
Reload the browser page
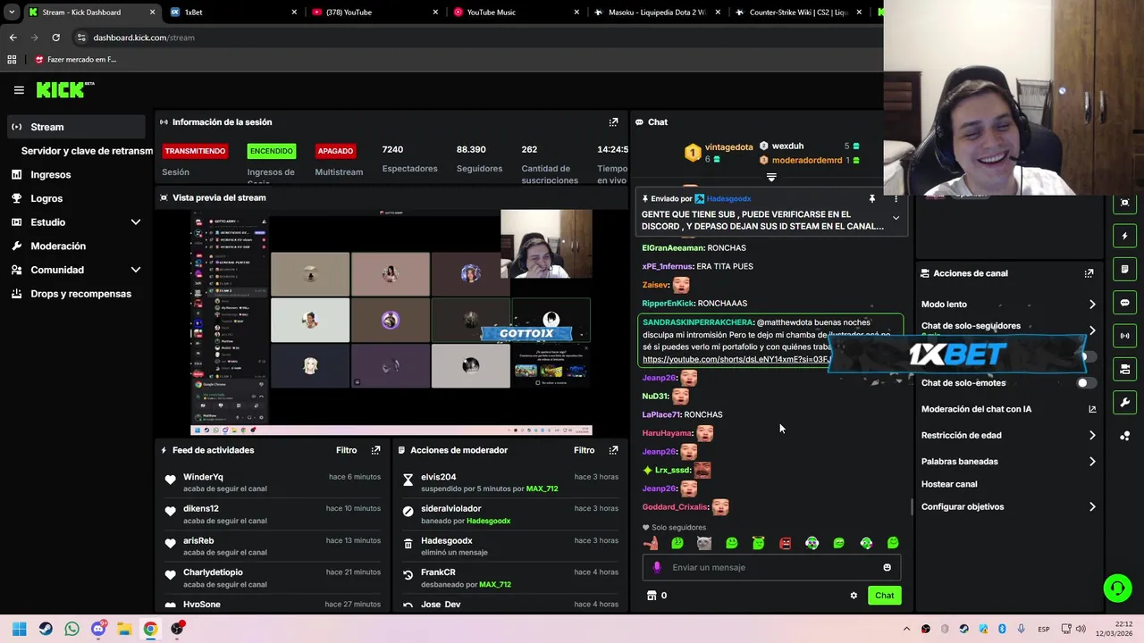coord(55,38)
